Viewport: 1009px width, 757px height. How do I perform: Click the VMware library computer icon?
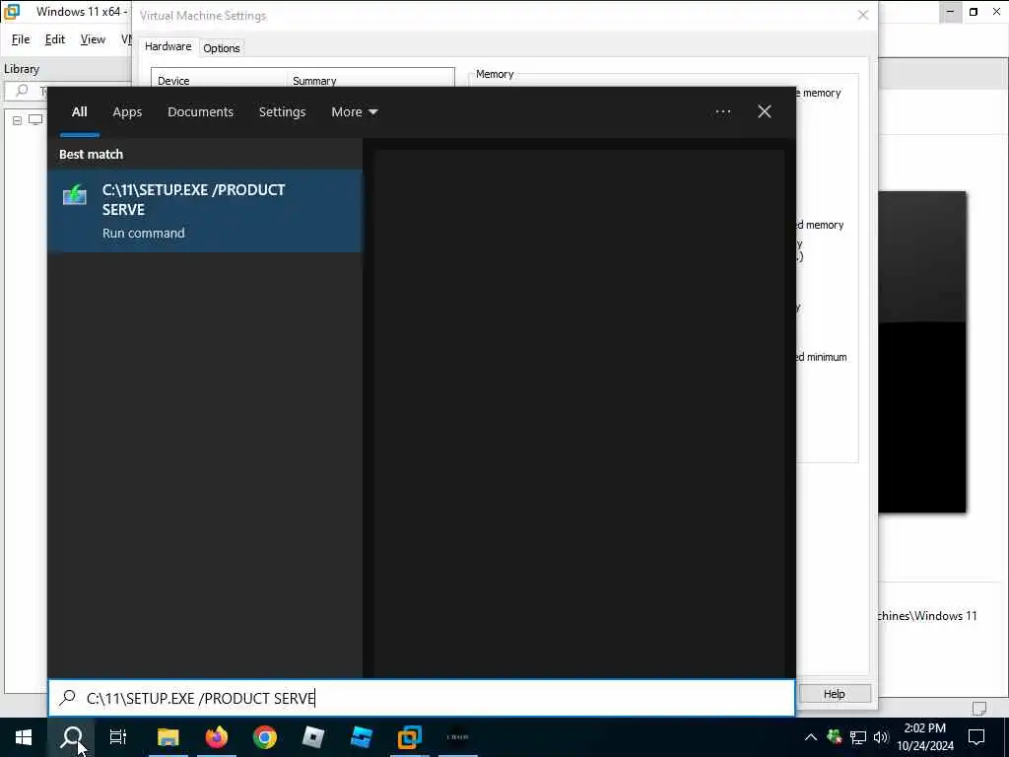pos(35,119)
